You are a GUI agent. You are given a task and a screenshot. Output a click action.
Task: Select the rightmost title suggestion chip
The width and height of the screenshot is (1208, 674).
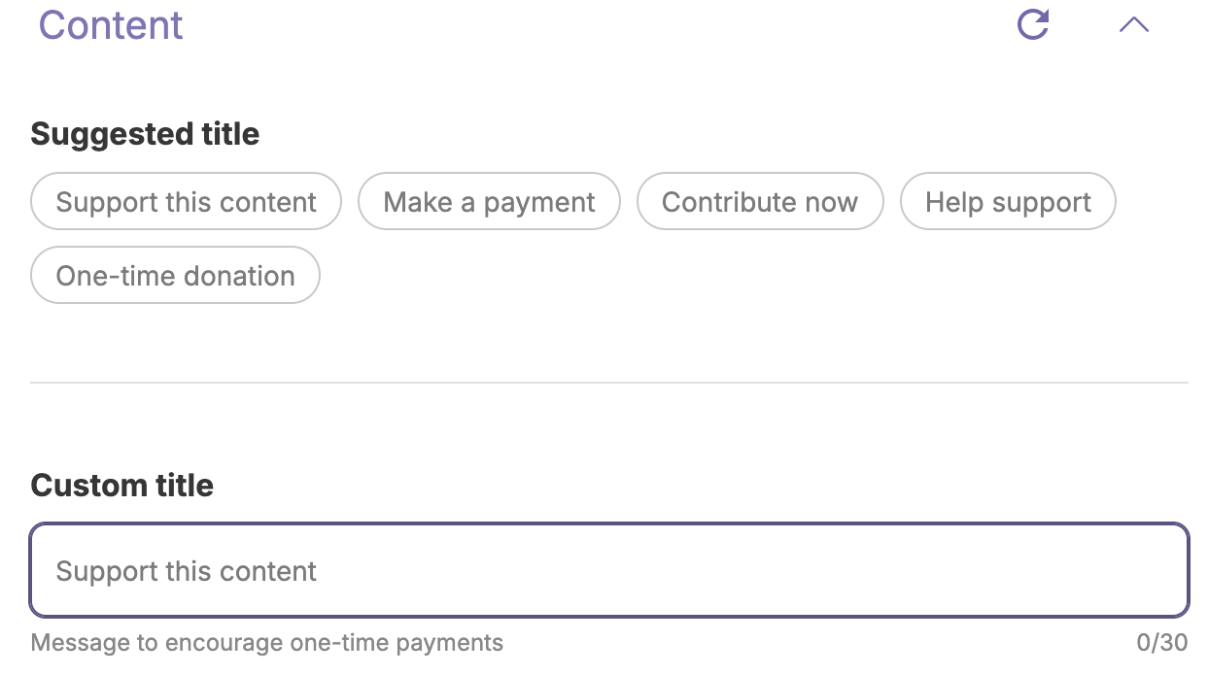tap(1008, 201)
